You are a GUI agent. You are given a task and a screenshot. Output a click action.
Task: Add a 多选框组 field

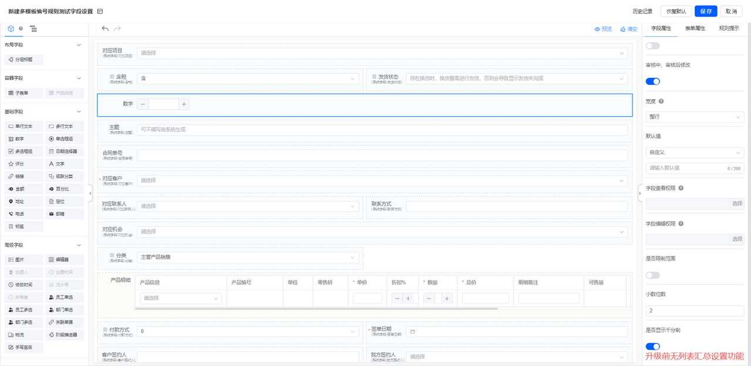[x=23, y=151]
